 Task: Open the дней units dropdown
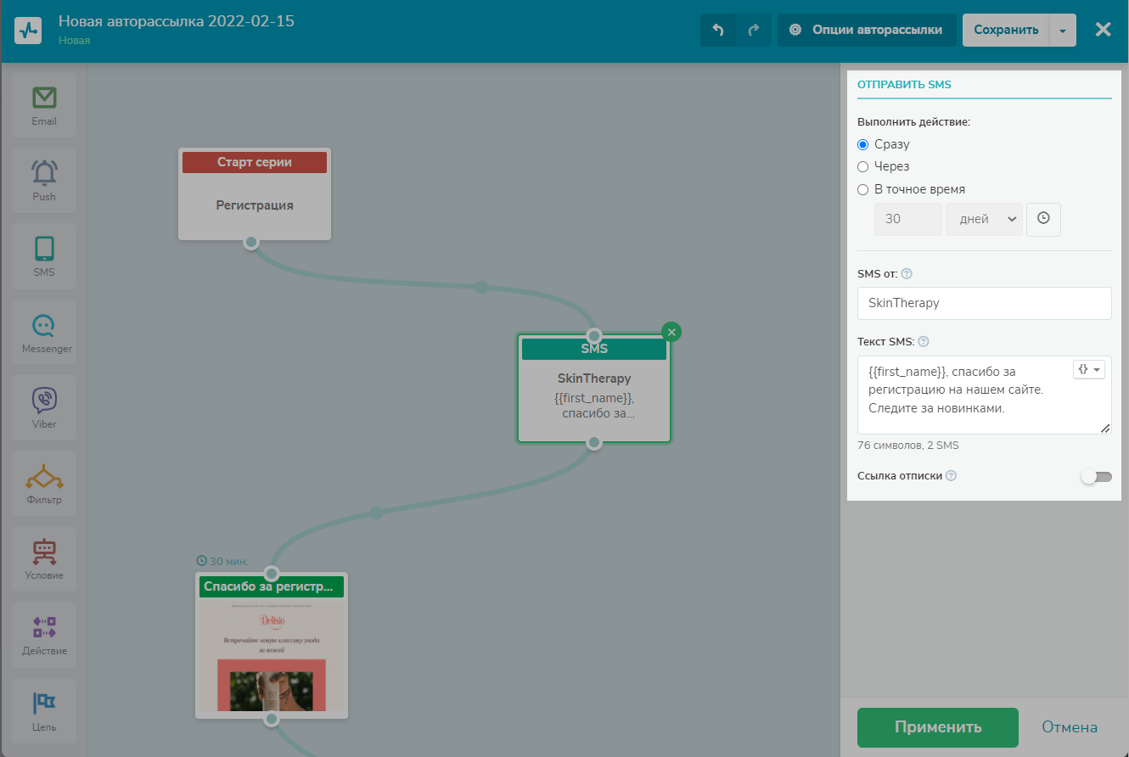tap(984, 219)
